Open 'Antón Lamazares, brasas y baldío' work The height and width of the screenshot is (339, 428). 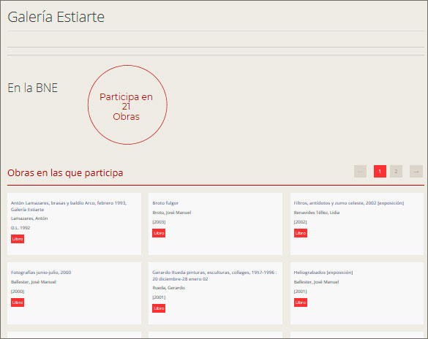coord(69,206)
